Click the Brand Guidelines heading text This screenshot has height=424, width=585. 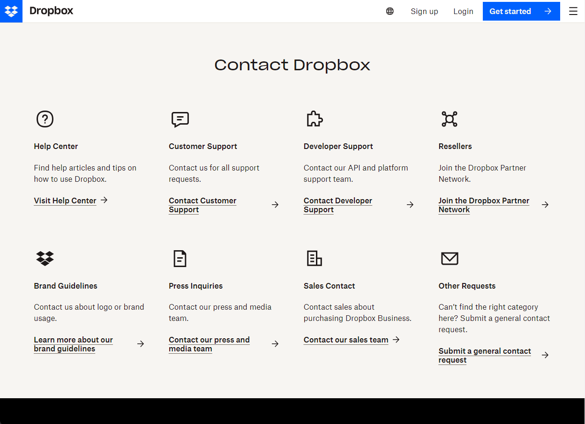(66, 286)
